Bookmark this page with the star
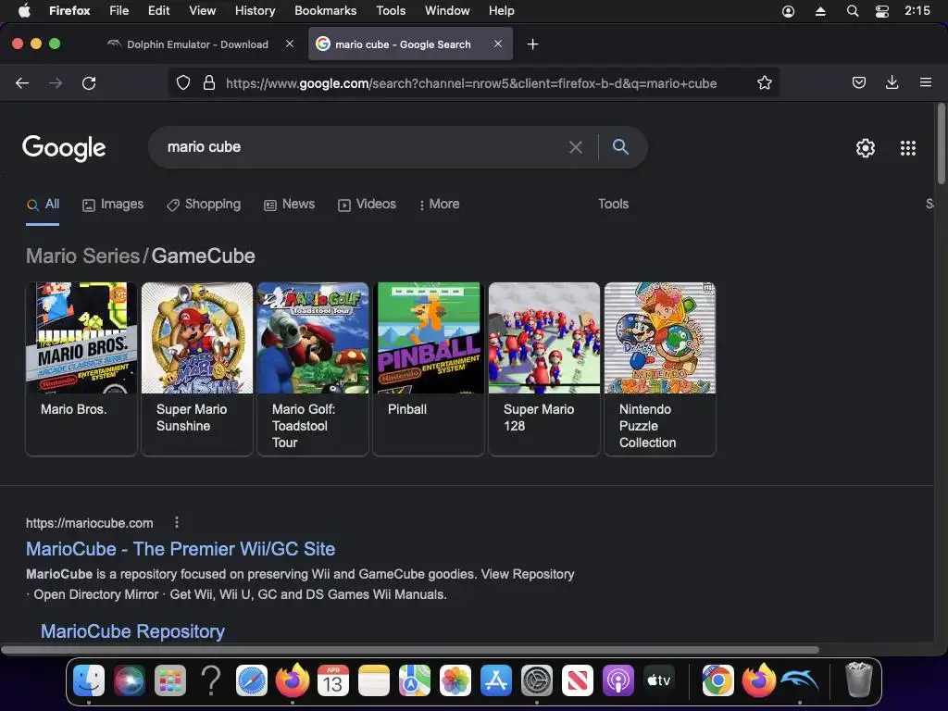 click(x=764, y=82)
